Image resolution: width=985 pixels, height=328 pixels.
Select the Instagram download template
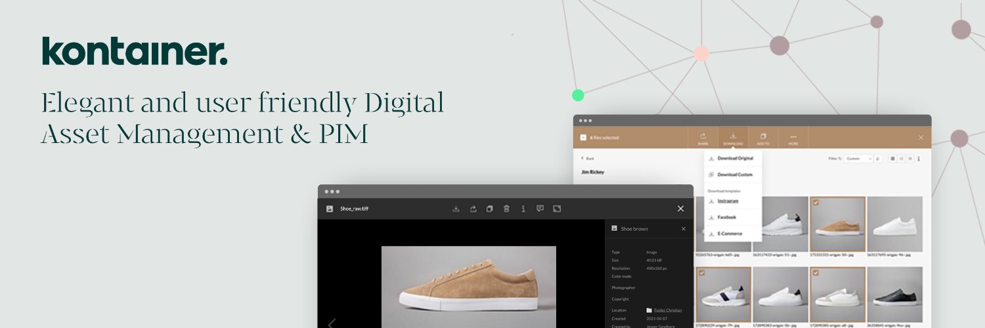tap(733, 201)
